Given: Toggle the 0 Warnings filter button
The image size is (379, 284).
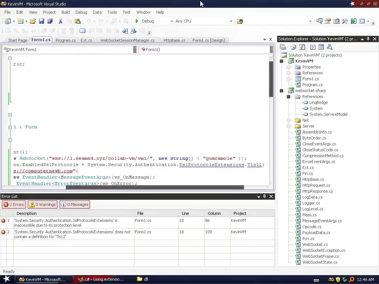Looking at the screenshot, I should (x=43, y=204).
